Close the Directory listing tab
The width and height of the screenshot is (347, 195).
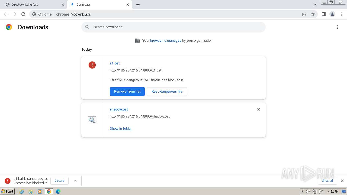pos(63,5)
